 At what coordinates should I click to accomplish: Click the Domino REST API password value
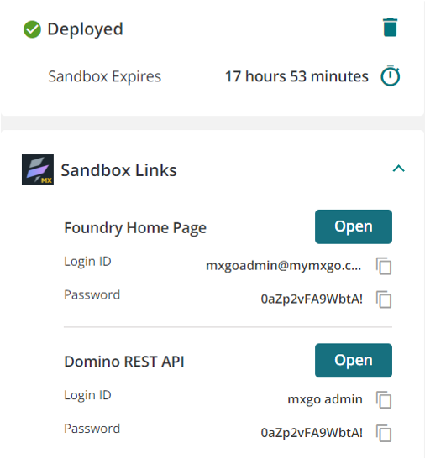tap(312, 432)
